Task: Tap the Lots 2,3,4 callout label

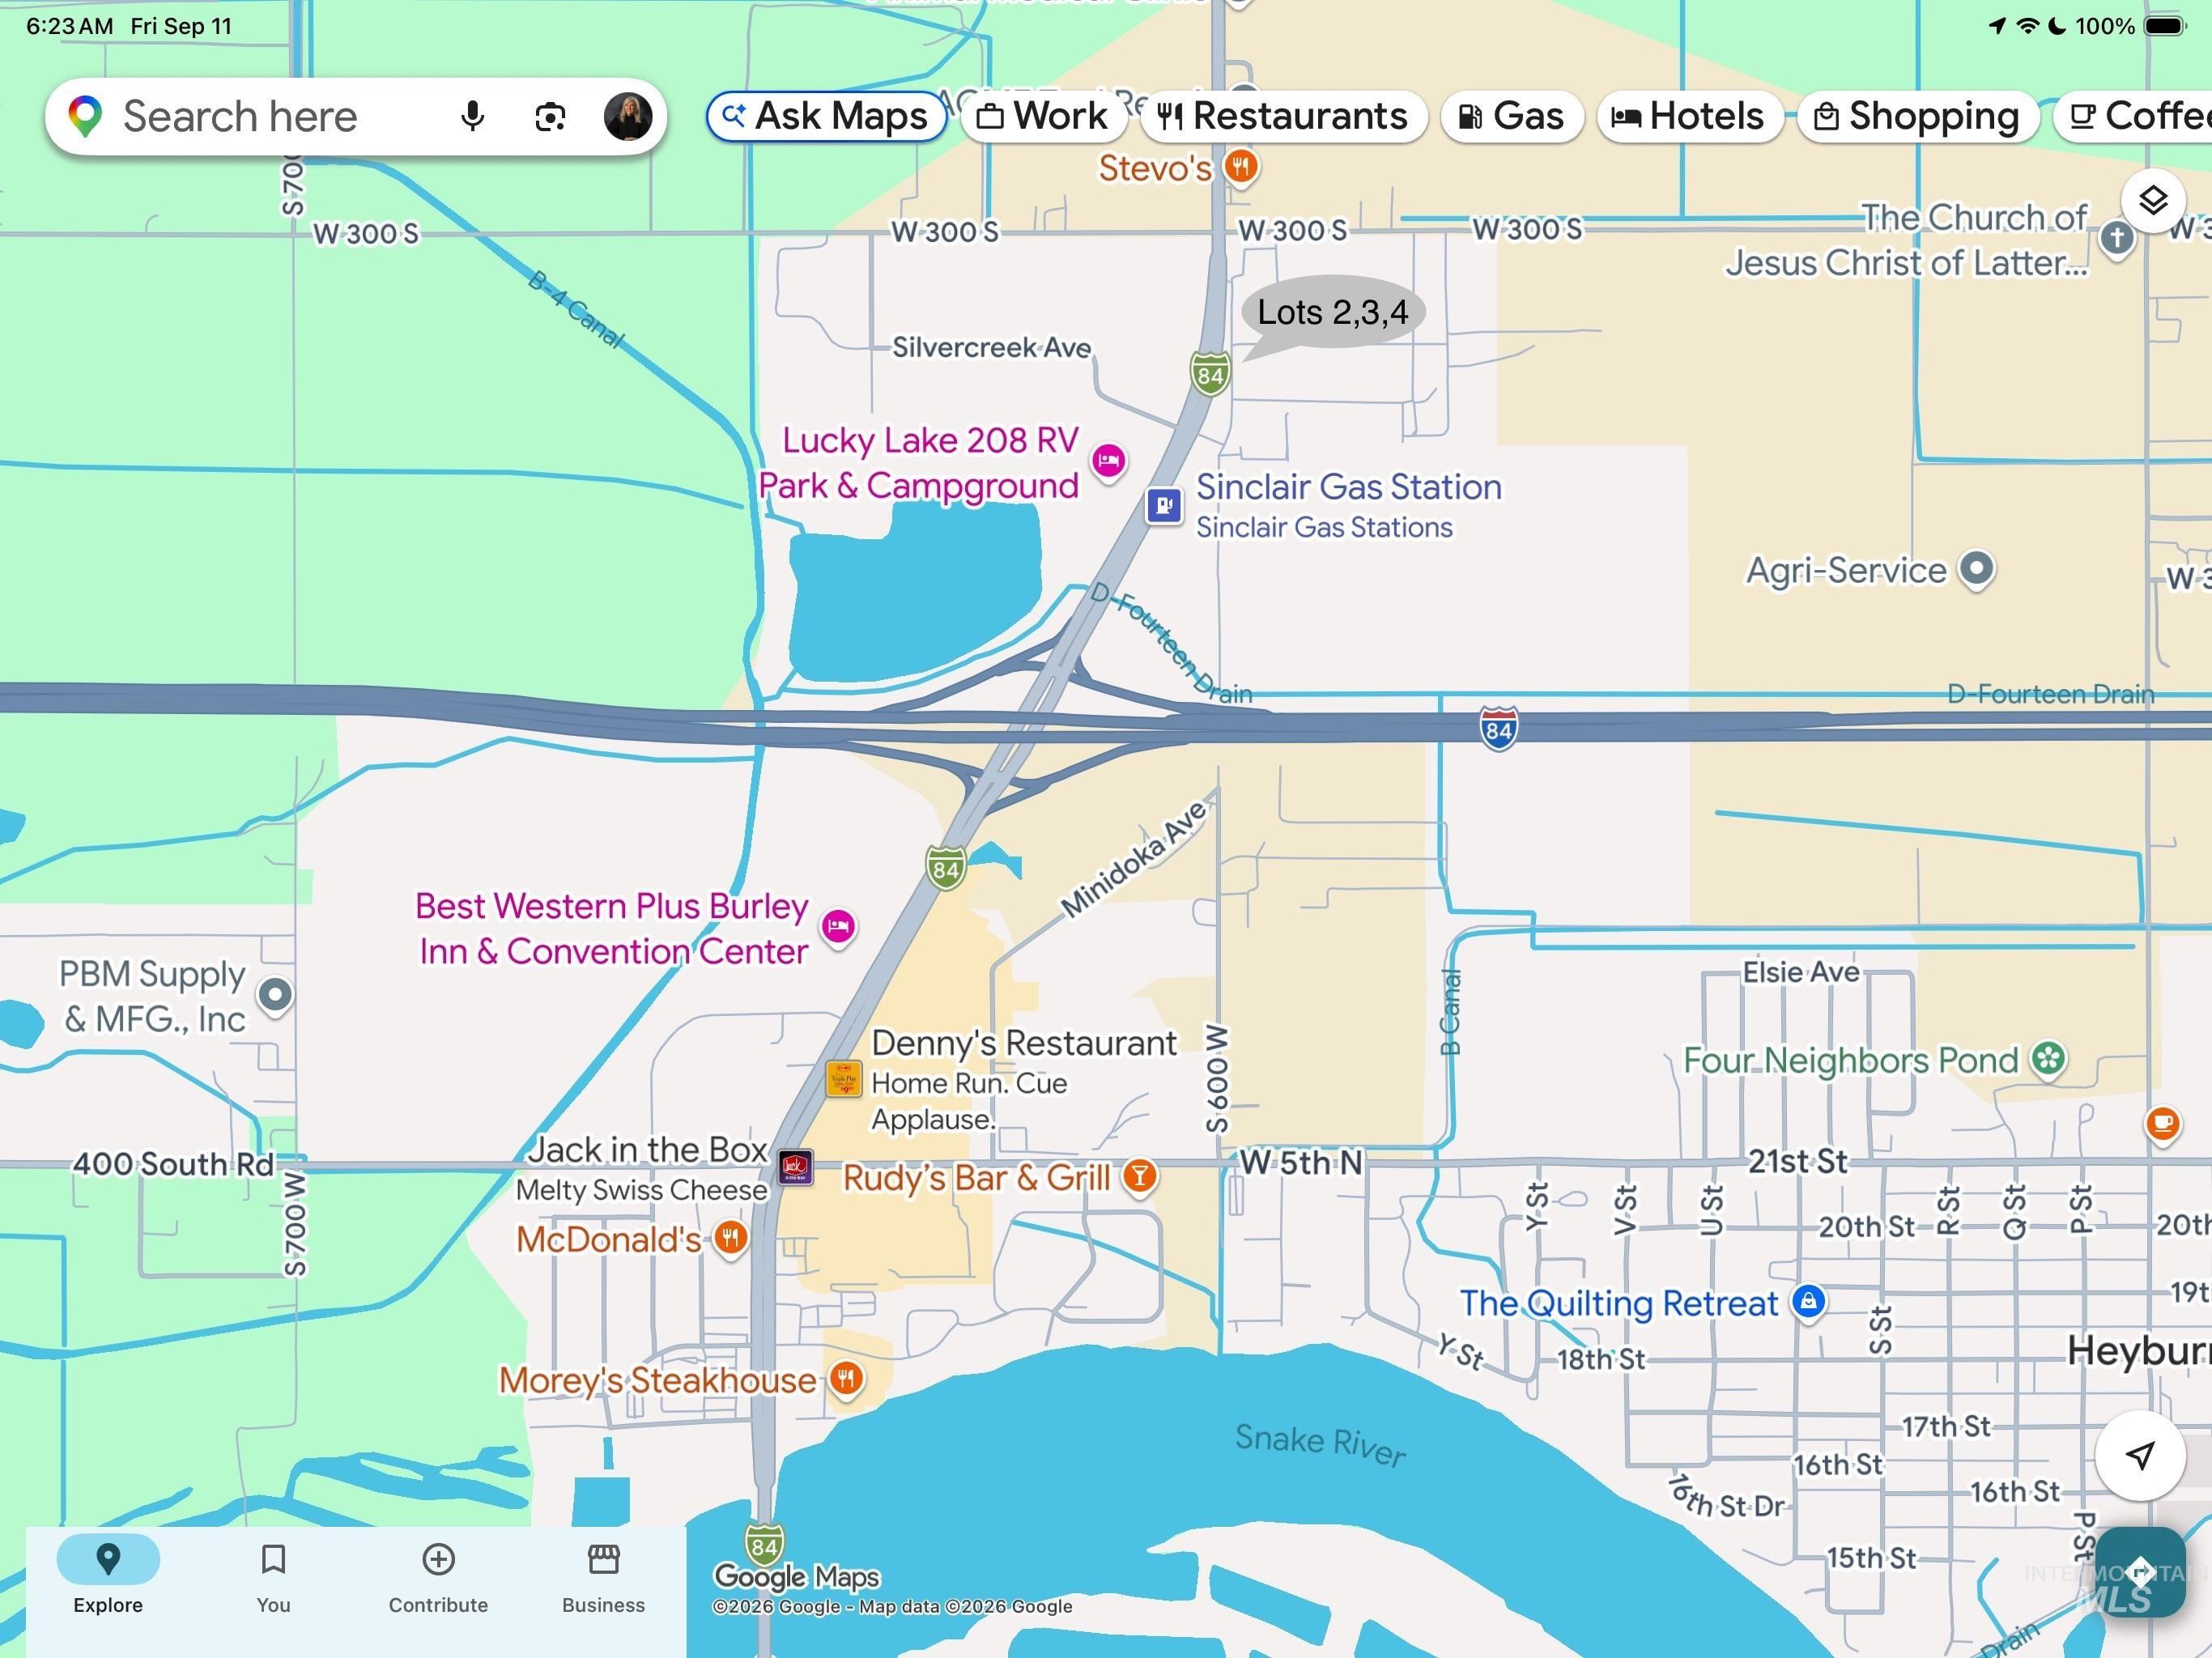Action: point(1332,313)
